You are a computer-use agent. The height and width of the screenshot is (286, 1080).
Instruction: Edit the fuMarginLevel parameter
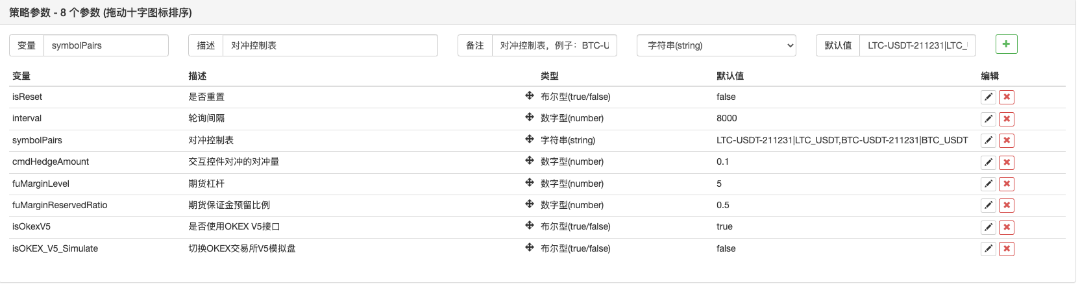click(x=988, y=184)
